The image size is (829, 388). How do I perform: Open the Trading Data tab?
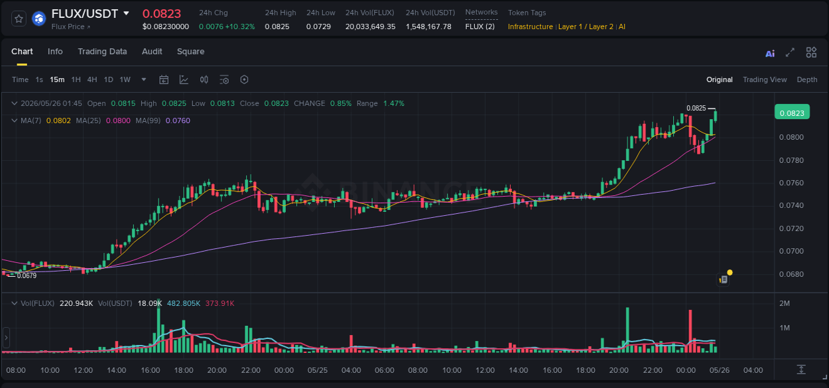point(102,52)
